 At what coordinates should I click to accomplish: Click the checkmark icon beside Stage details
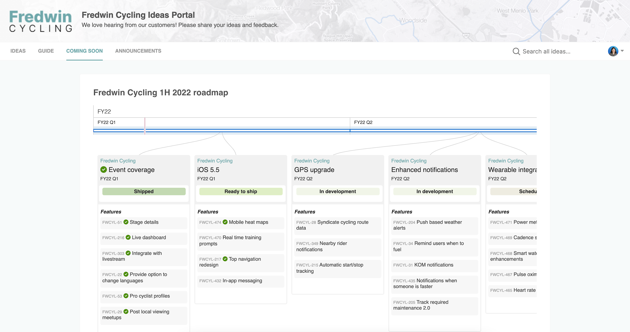(126, 222)
